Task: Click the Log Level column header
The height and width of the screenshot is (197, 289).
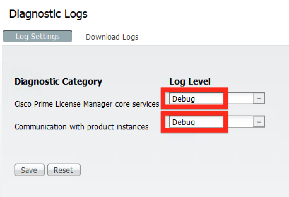Action: [189, 81]
